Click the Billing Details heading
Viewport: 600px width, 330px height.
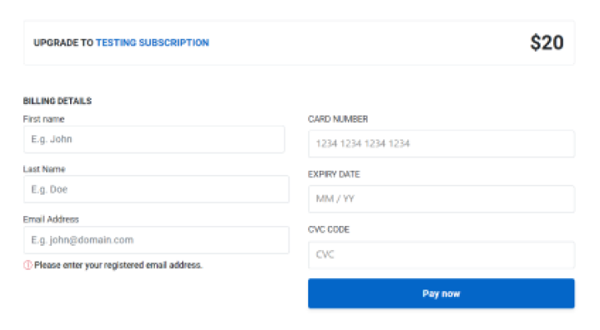point(57,101)
